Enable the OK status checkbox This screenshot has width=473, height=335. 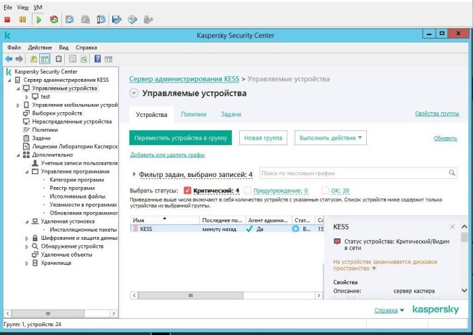pyautogui.click(x=325, y=190)
